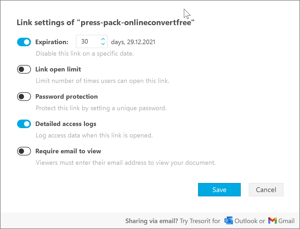Turn off Detailed access logs toggle
Viewport: 300px width, 229px height.
[x=24, y=124]
